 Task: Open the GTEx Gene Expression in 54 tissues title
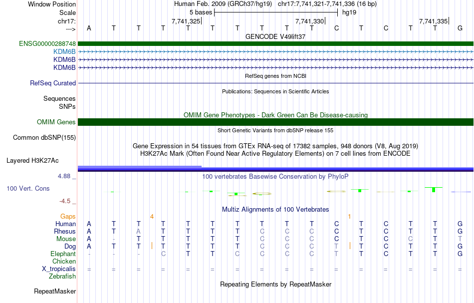[x=275, y=146]
